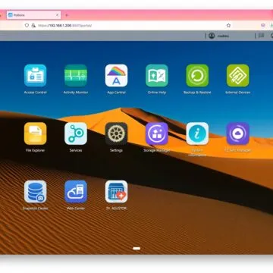Click the username next to the avatar
This screenshot has width=273, height=273.
coord(223,36)
